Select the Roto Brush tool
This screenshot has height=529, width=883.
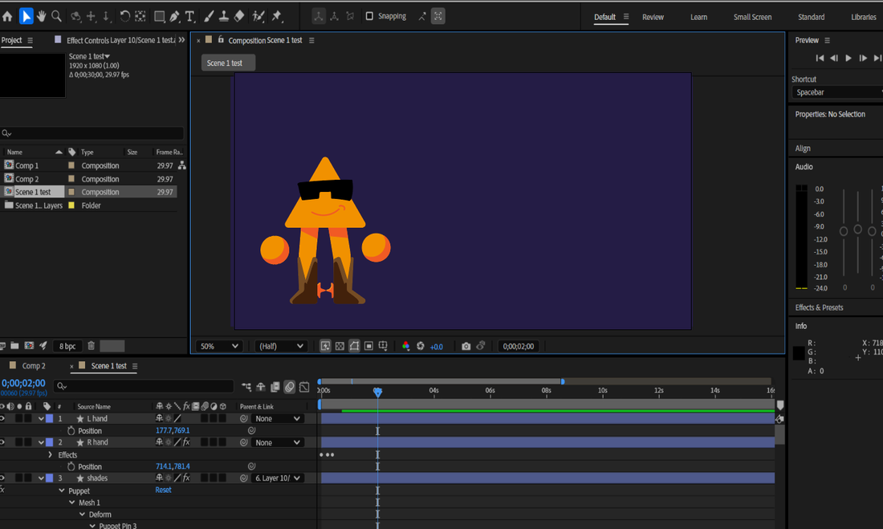click(258, 16)
